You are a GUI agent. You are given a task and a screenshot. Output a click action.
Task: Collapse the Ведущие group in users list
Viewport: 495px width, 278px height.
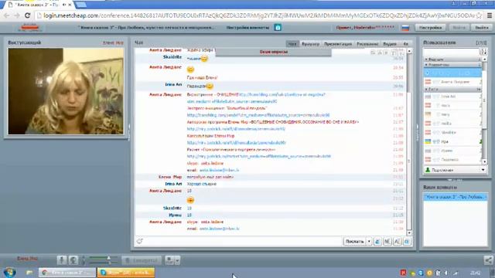(452, 59)
